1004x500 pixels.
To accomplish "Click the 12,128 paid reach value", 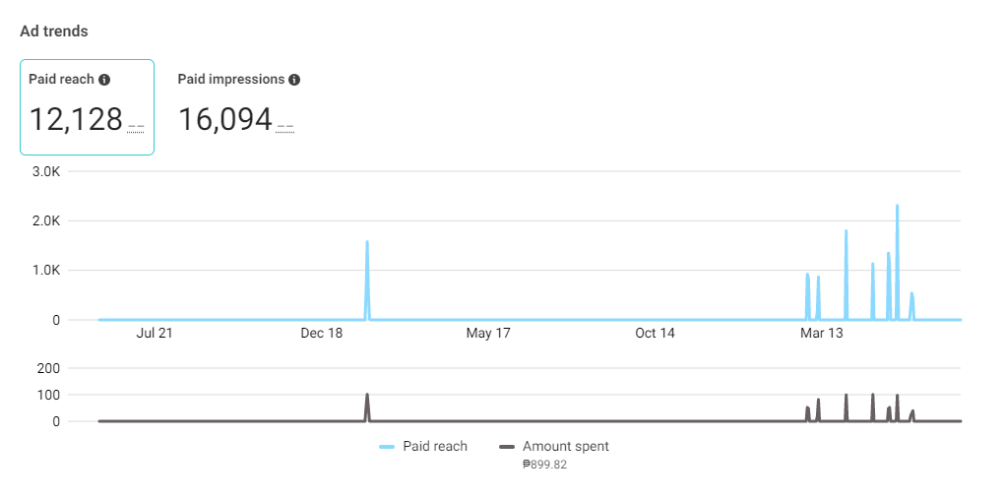I will (x=76, y=120).
